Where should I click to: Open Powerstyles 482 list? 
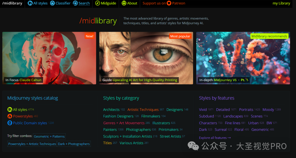click(23, 116)
